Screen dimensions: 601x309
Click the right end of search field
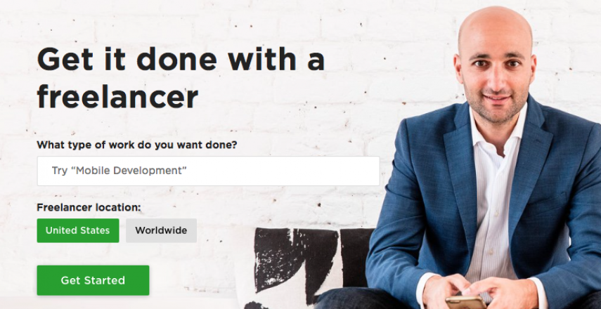368,171
